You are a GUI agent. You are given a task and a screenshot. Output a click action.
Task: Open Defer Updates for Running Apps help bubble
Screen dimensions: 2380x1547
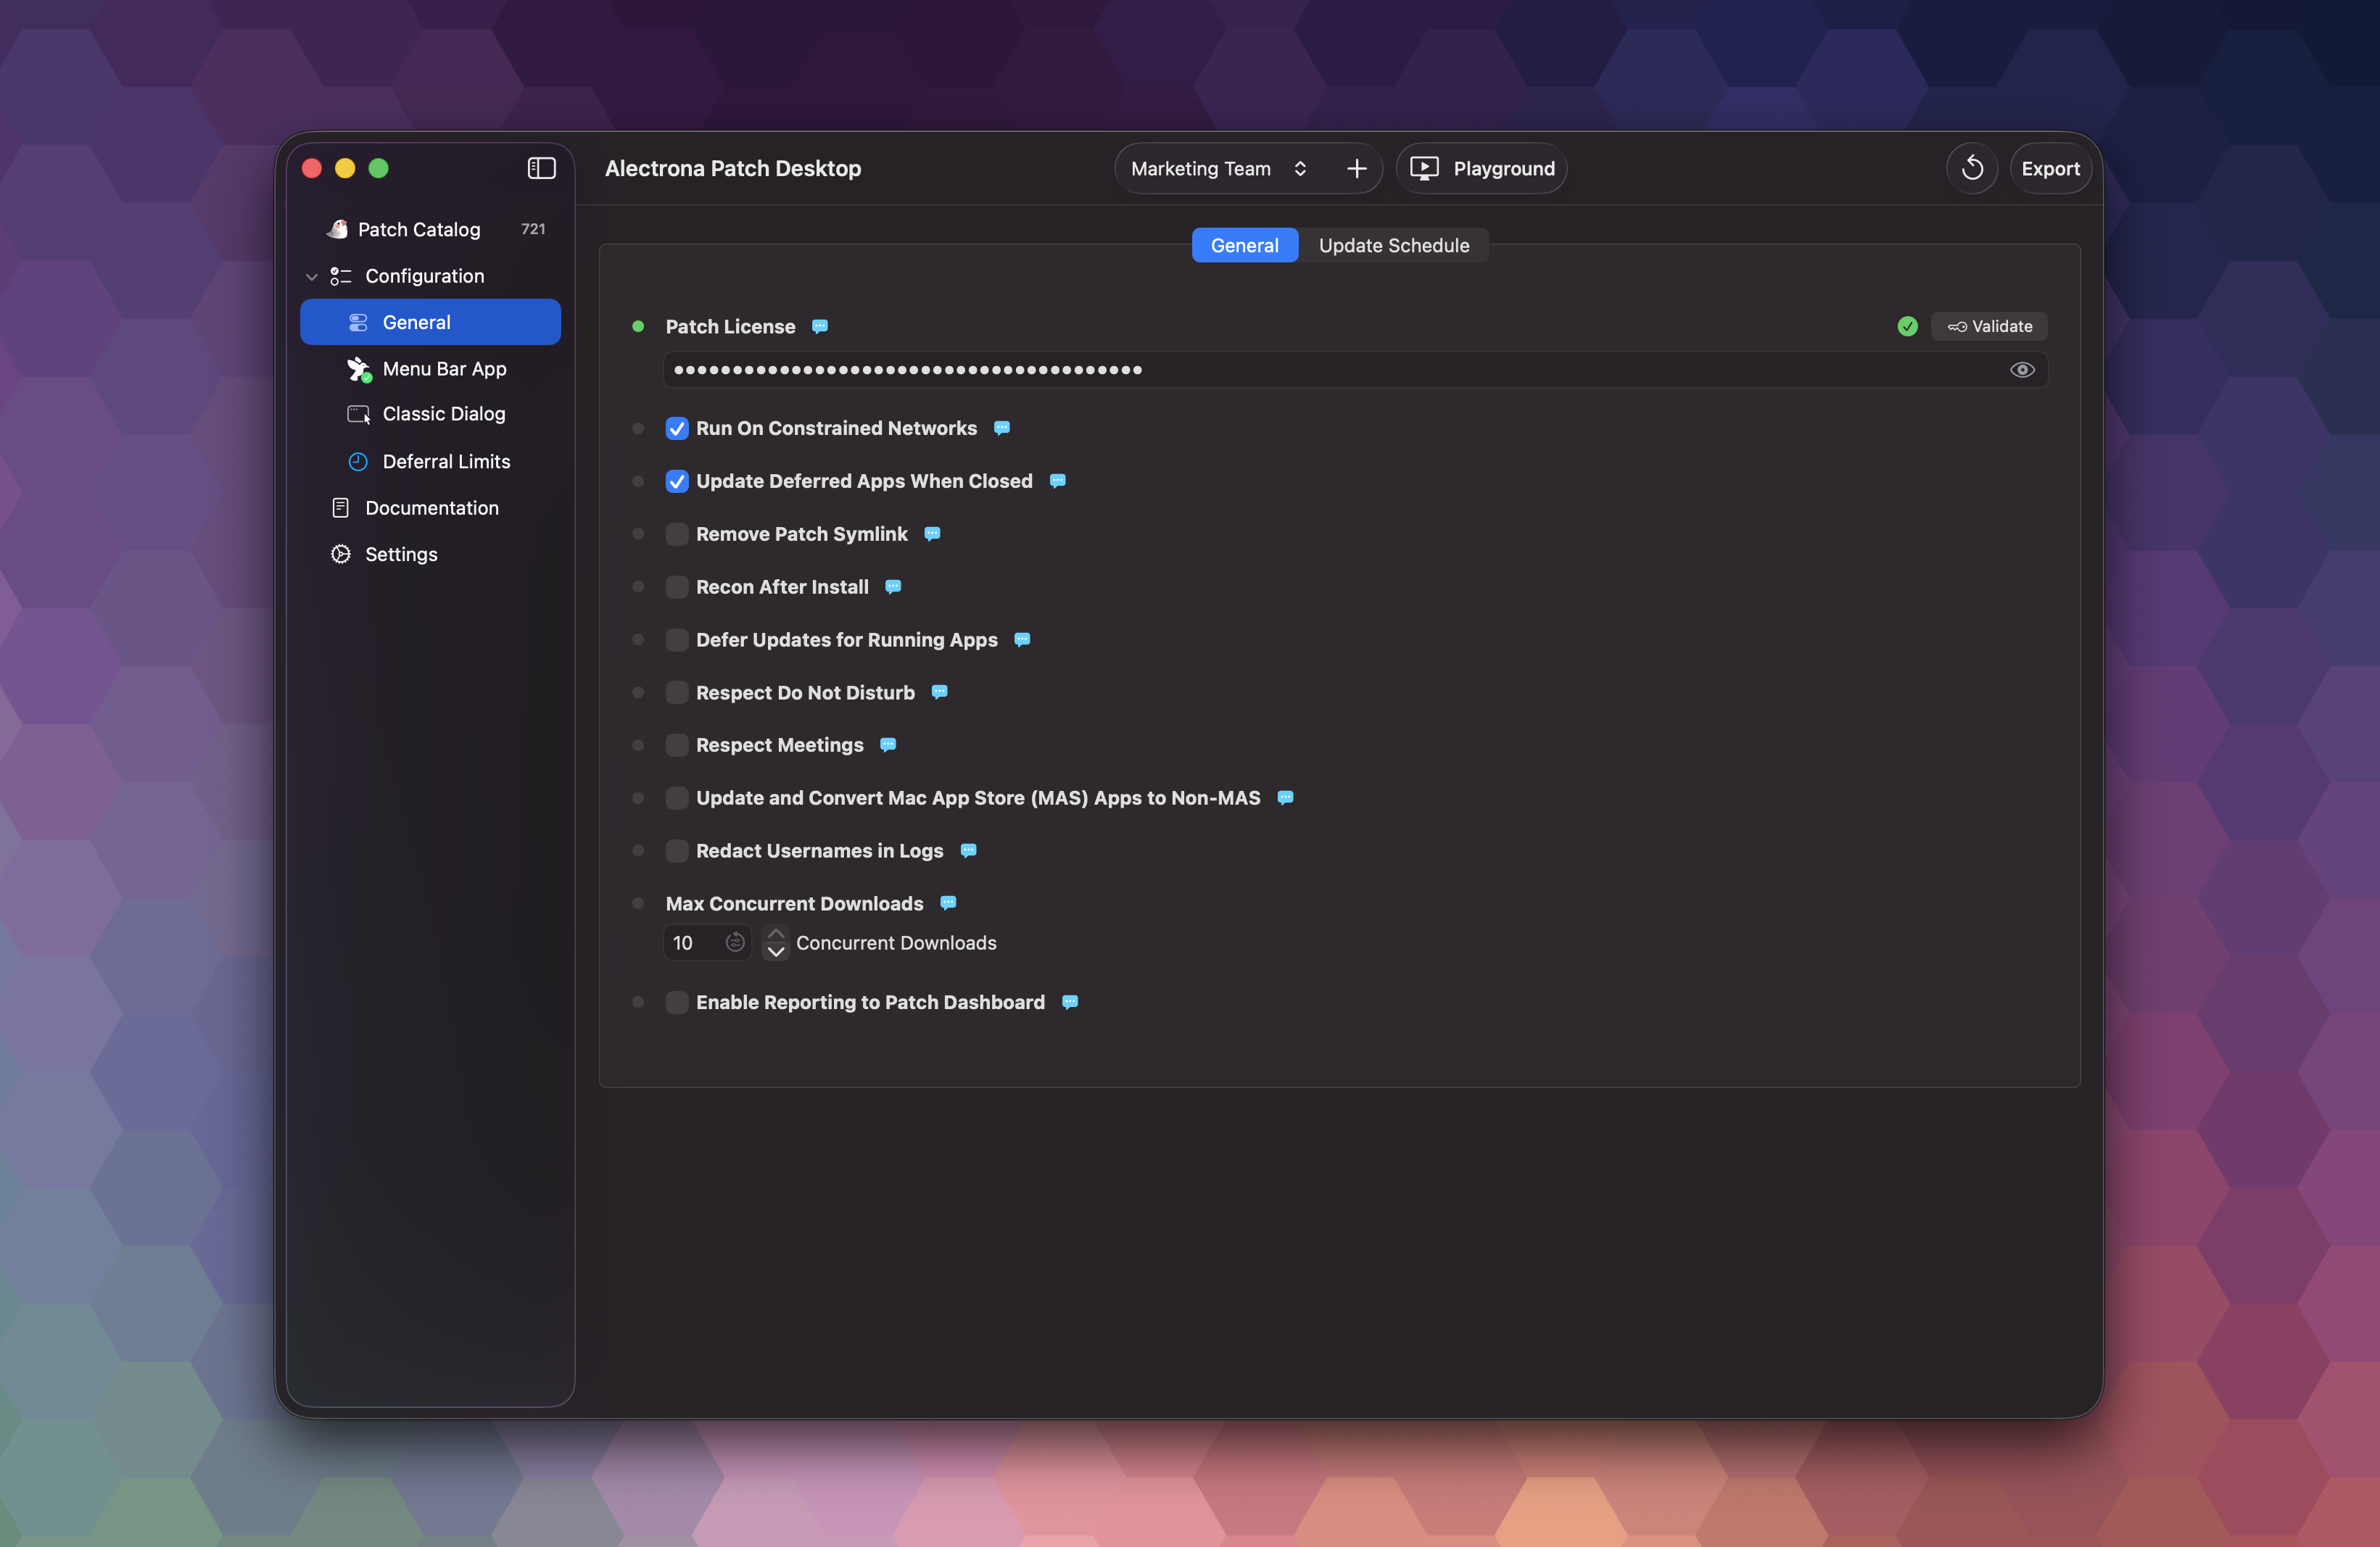click(1022, 639)
